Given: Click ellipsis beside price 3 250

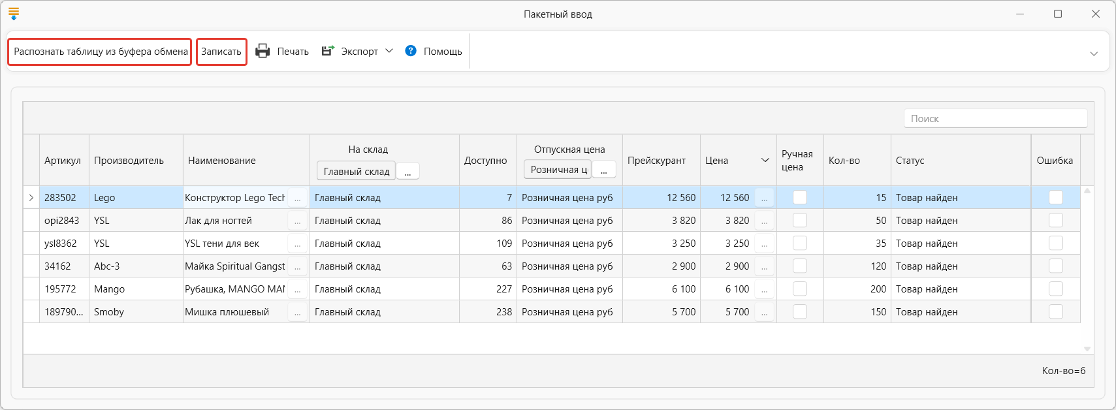Looking at the screenshot, I should click(764, 243).
